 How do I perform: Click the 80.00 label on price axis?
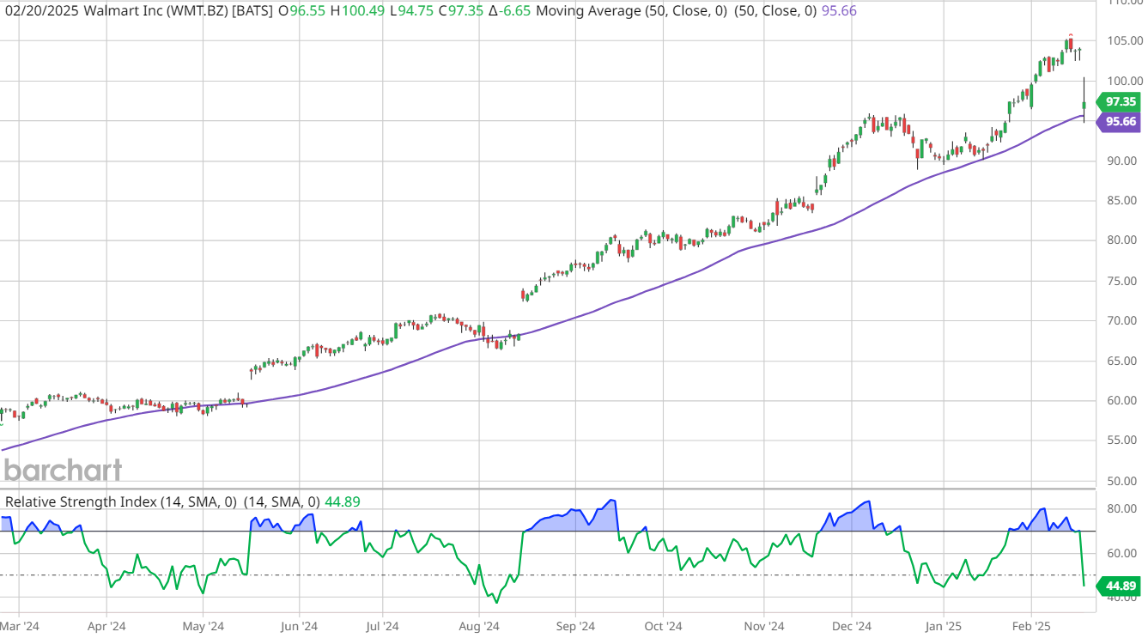1124,240
